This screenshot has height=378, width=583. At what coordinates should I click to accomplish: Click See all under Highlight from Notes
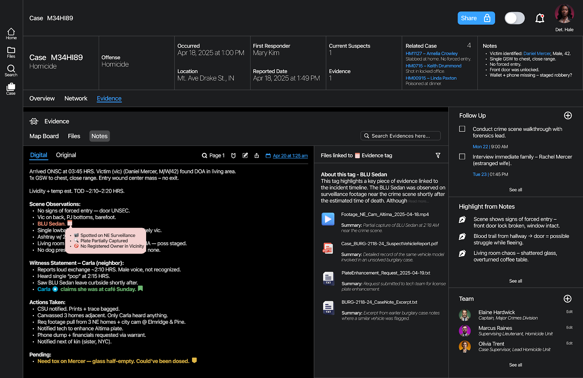point(516,281)
